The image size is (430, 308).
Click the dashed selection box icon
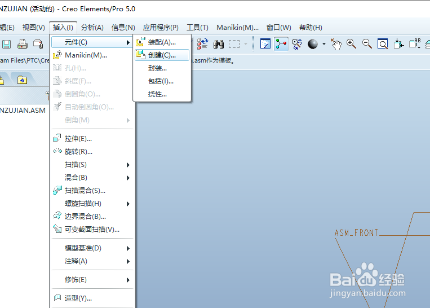click(234, 44)
